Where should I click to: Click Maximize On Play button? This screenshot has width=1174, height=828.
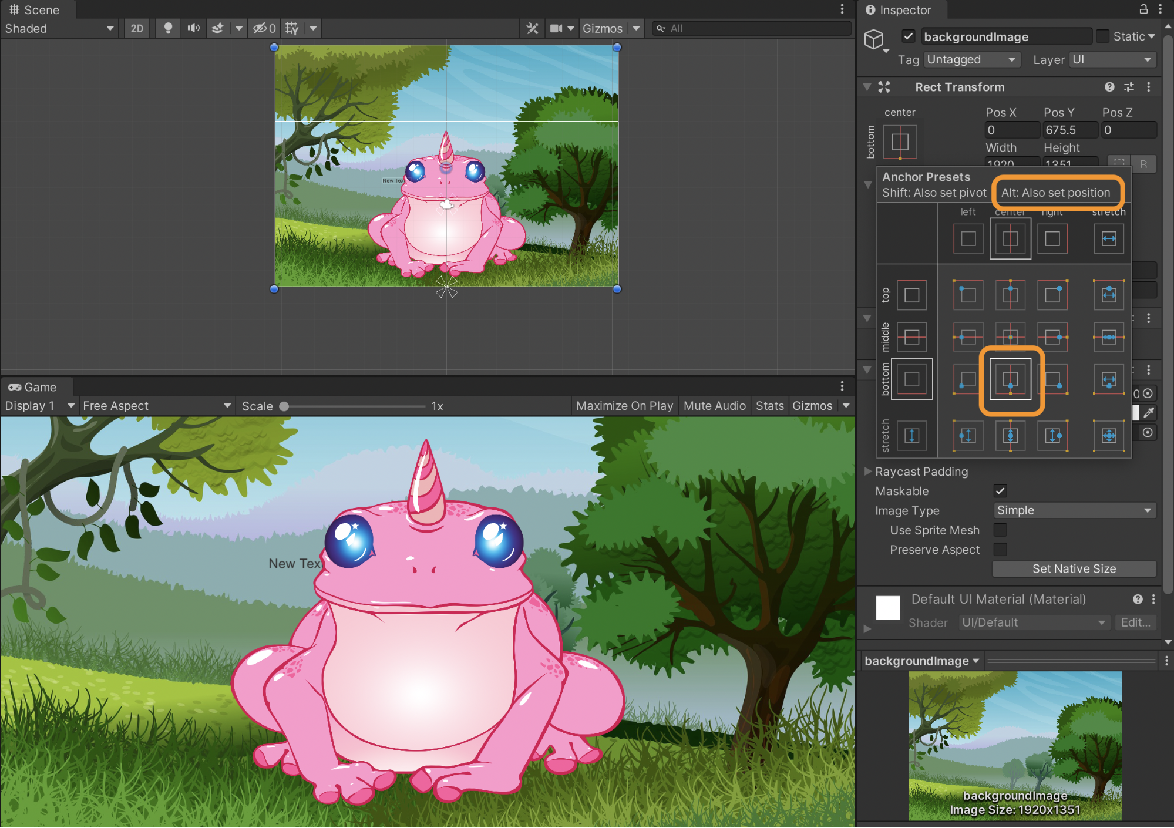624,406
